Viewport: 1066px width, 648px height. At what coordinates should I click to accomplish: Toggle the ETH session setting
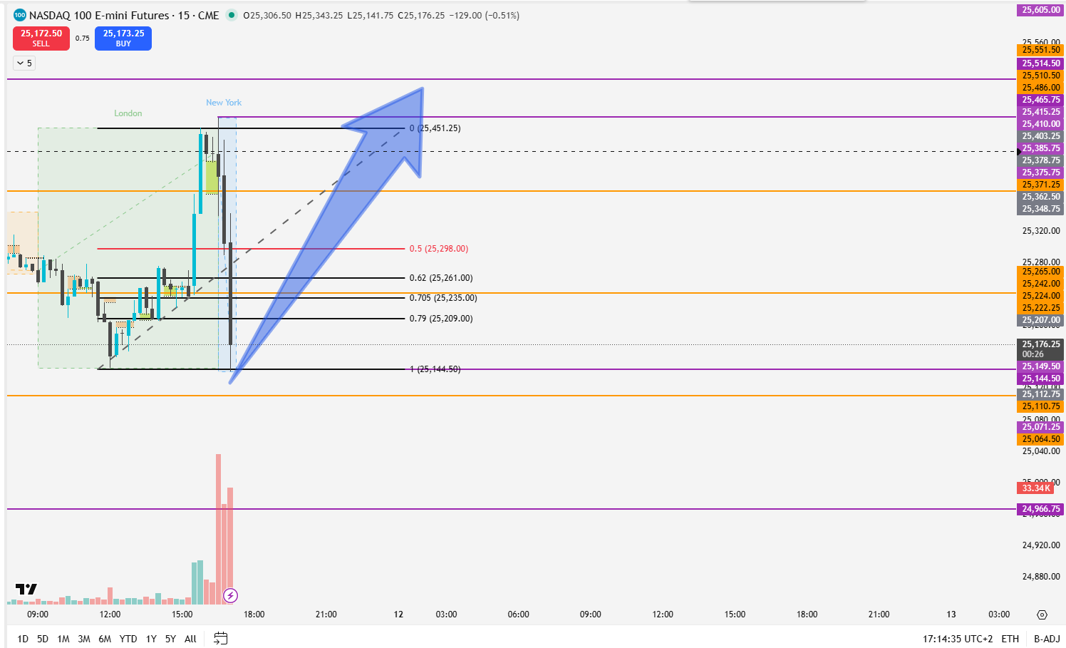click(x=1010, y=639)
